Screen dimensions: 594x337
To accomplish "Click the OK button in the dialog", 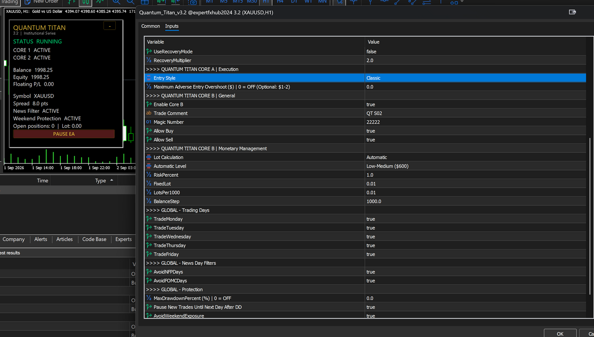I will click(560, 334).
